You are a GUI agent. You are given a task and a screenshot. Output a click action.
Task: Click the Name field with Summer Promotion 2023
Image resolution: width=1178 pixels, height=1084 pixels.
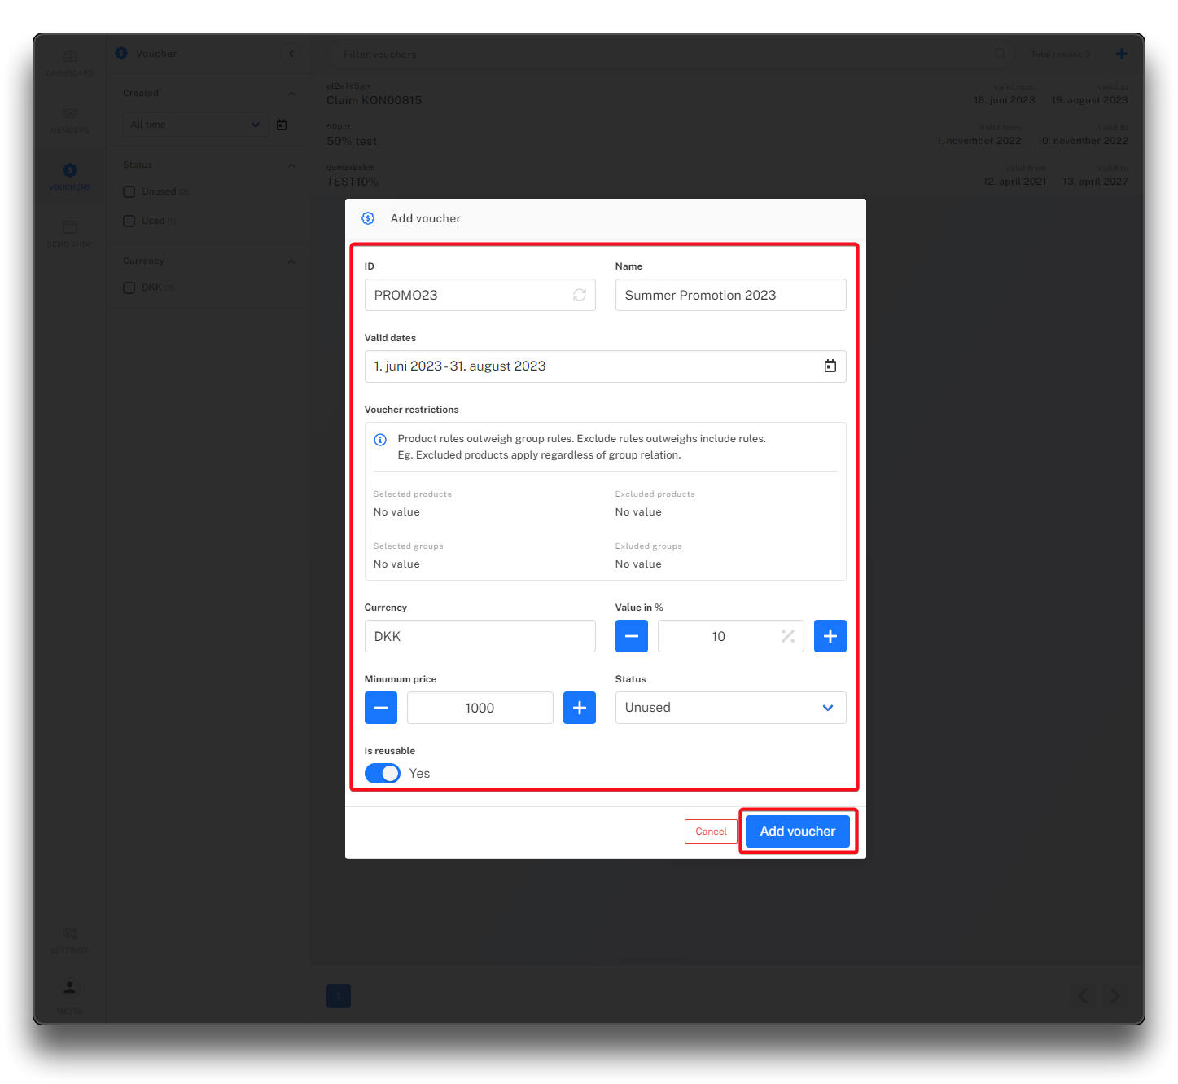pyautogui.click(x=729, y=295)
